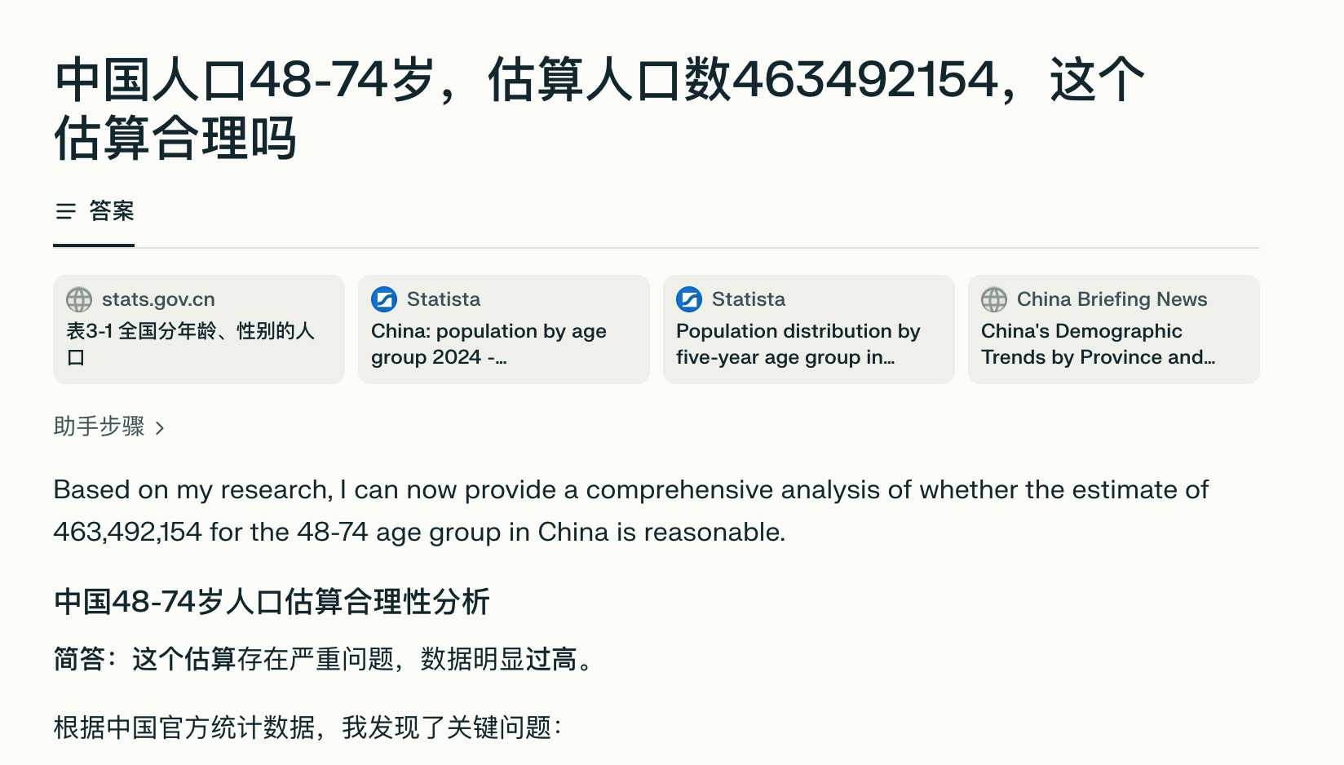This screenshot has width=1344, height=765.
Task: Click the Statista logo on the China population card
Action: pos(384,299)
